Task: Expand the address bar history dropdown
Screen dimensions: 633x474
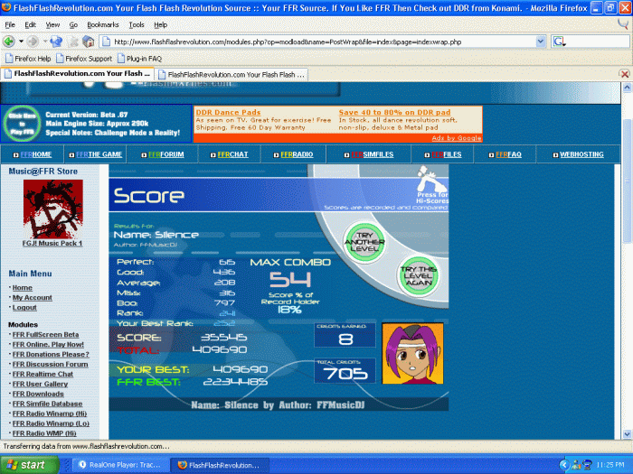Action: (541, 42)
